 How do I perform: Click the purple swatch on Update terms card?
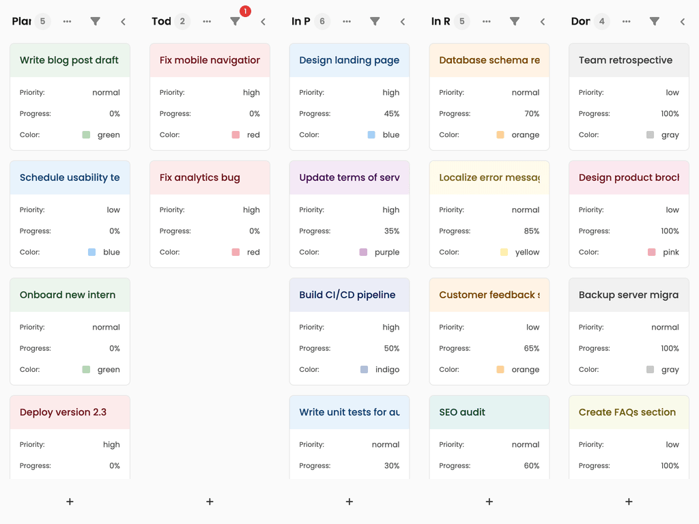pyautogui.click(x=363, y=252)
